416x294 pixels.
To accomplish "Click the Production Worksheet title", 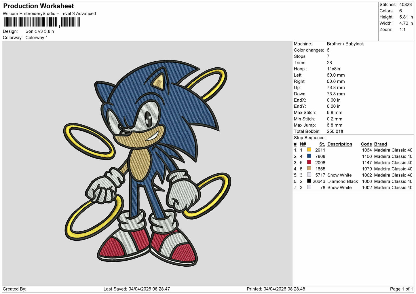I will tap(39, 6).
